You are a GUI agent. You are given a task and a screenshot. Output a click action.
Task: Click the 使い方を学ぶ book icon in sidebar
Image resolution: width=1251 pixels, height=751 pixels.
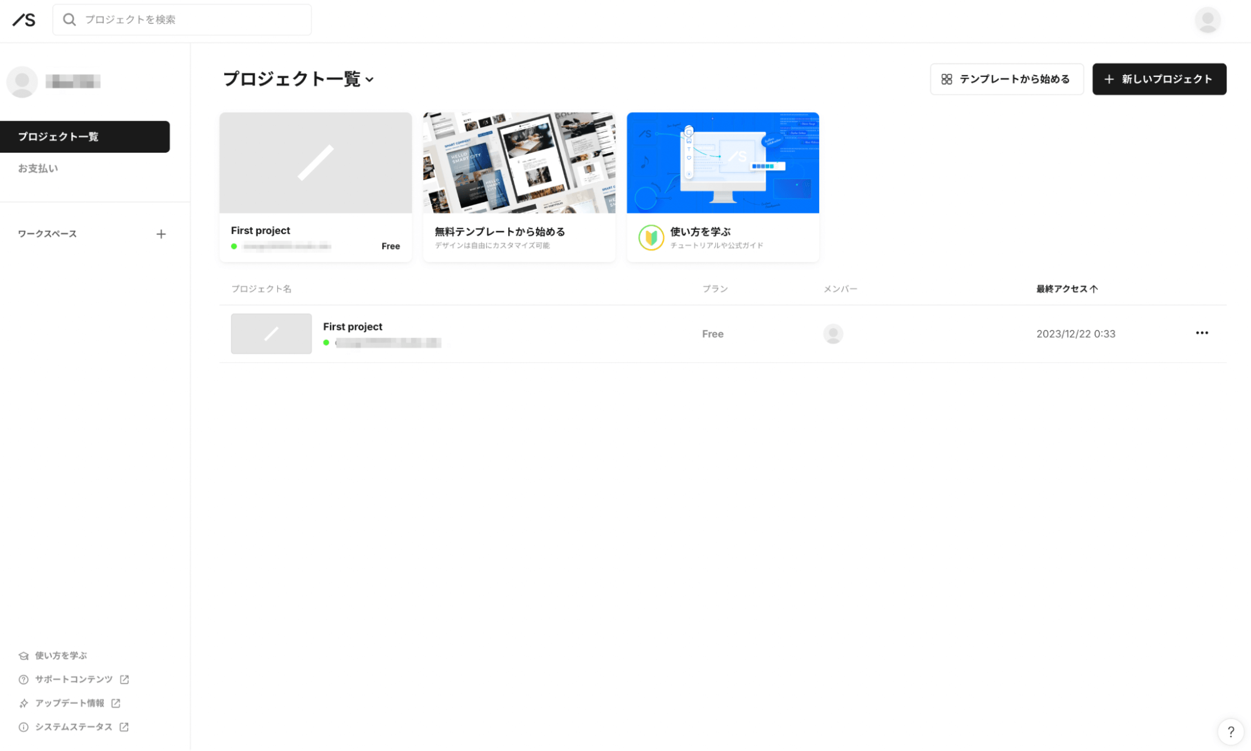(23, 655)
